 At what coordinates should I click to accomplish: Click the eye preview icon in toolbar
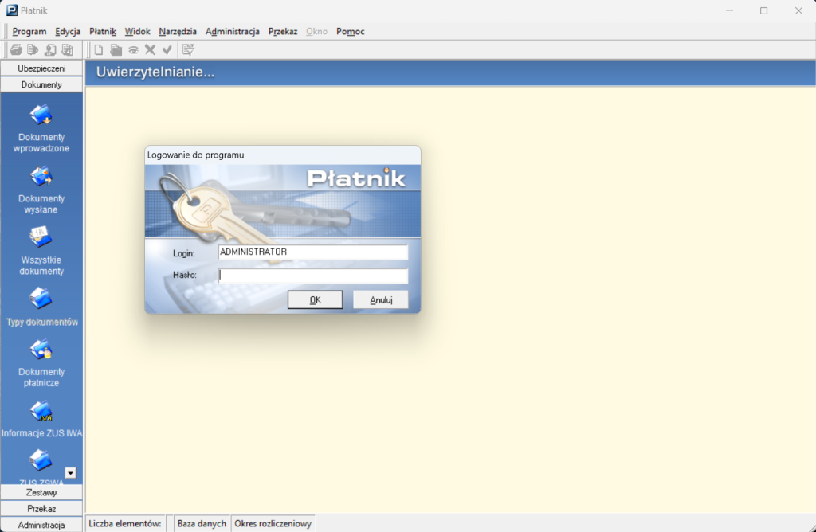(133, 50)
